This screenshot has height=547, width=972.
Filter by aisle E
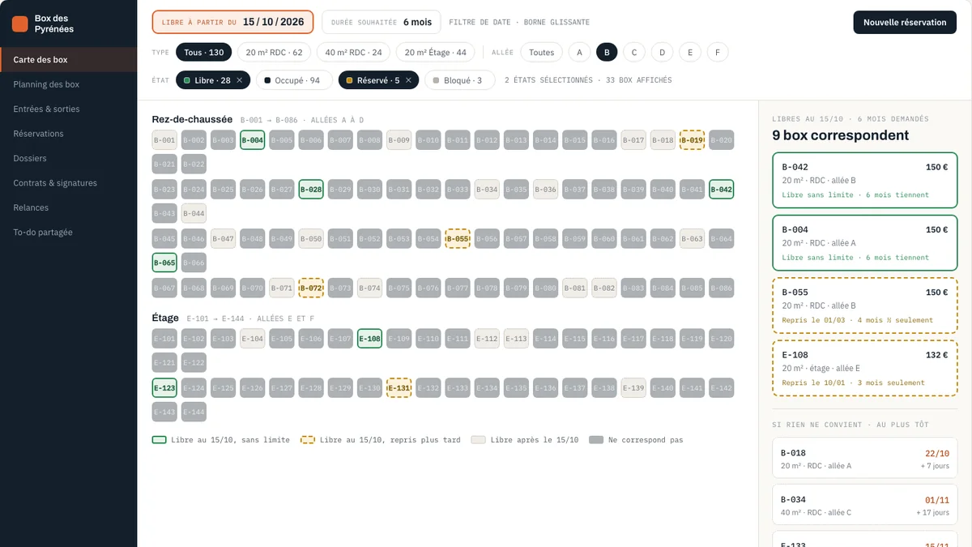[689, 53]
